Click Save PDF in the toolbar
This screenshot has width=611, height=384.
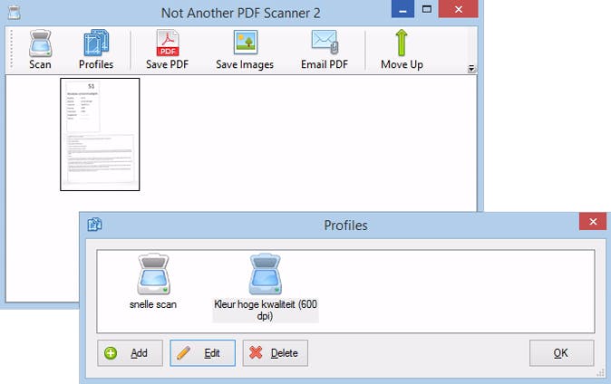(167, 50)
